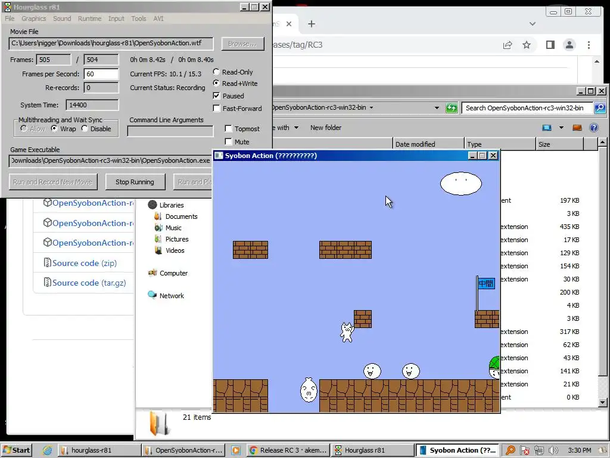Image resolution: width=610 pixels, height=458 pixels.
Task: Click the System Time field
Action: tap(92, 105)
